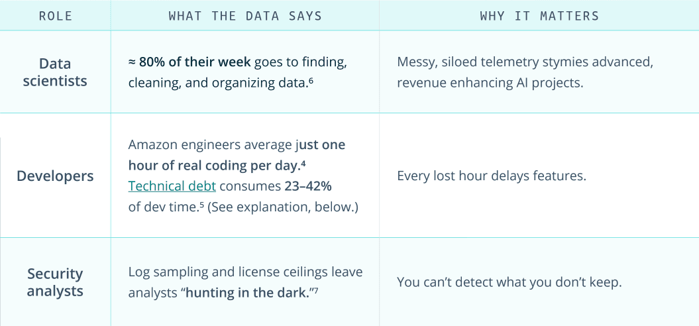This screenshot has height=326, width=699.
Task: Select the ROLE column header
Action: pyautogui.click(x=56, y=16)
